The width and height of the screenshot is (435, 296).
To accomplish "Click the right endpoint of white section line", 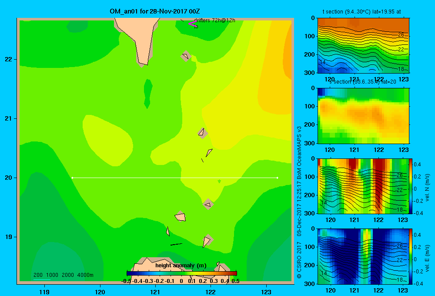I will 278,178.
